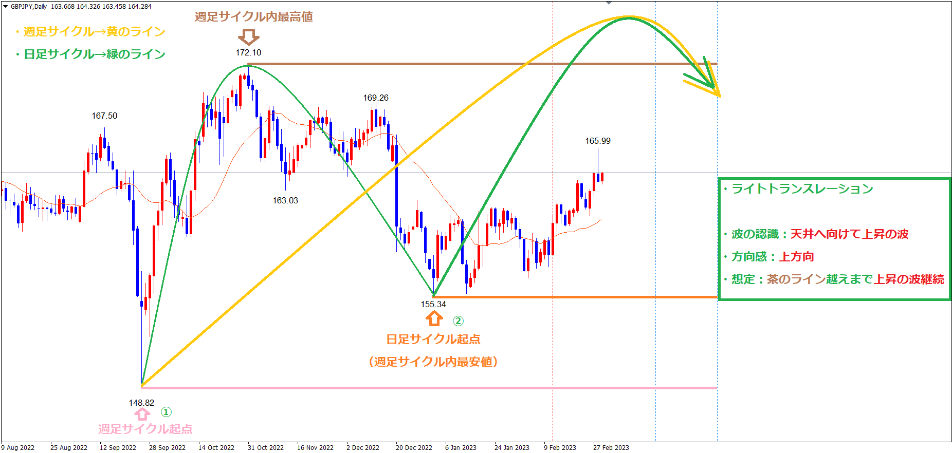Image resolution: width=952 pixels, height=453 pixels.
Task: Click the gray chart shift triangle at top
Action: [x=609, y=3]
